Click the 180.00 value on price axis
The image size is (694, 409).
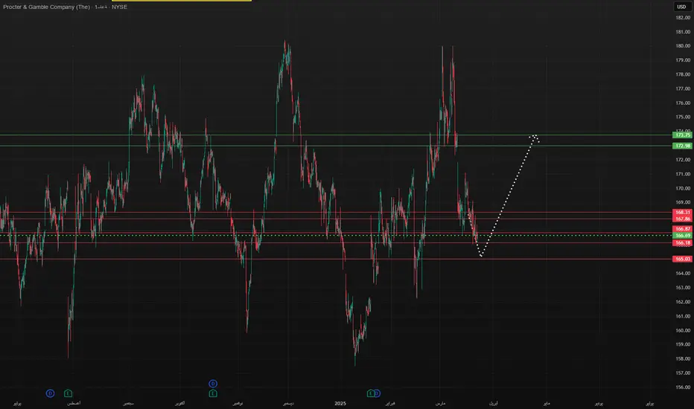[x=683, y=46]
